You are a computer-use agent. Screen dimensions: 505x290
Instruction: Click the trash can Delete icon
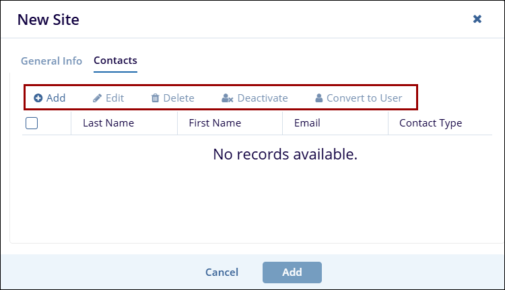[x=156, y=98]
